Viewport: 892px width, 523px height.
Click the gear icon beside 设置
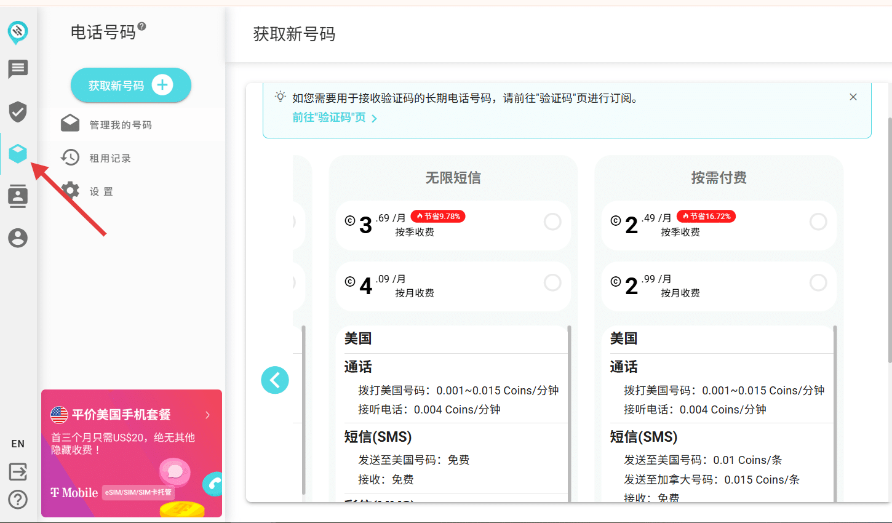point(70,191)
